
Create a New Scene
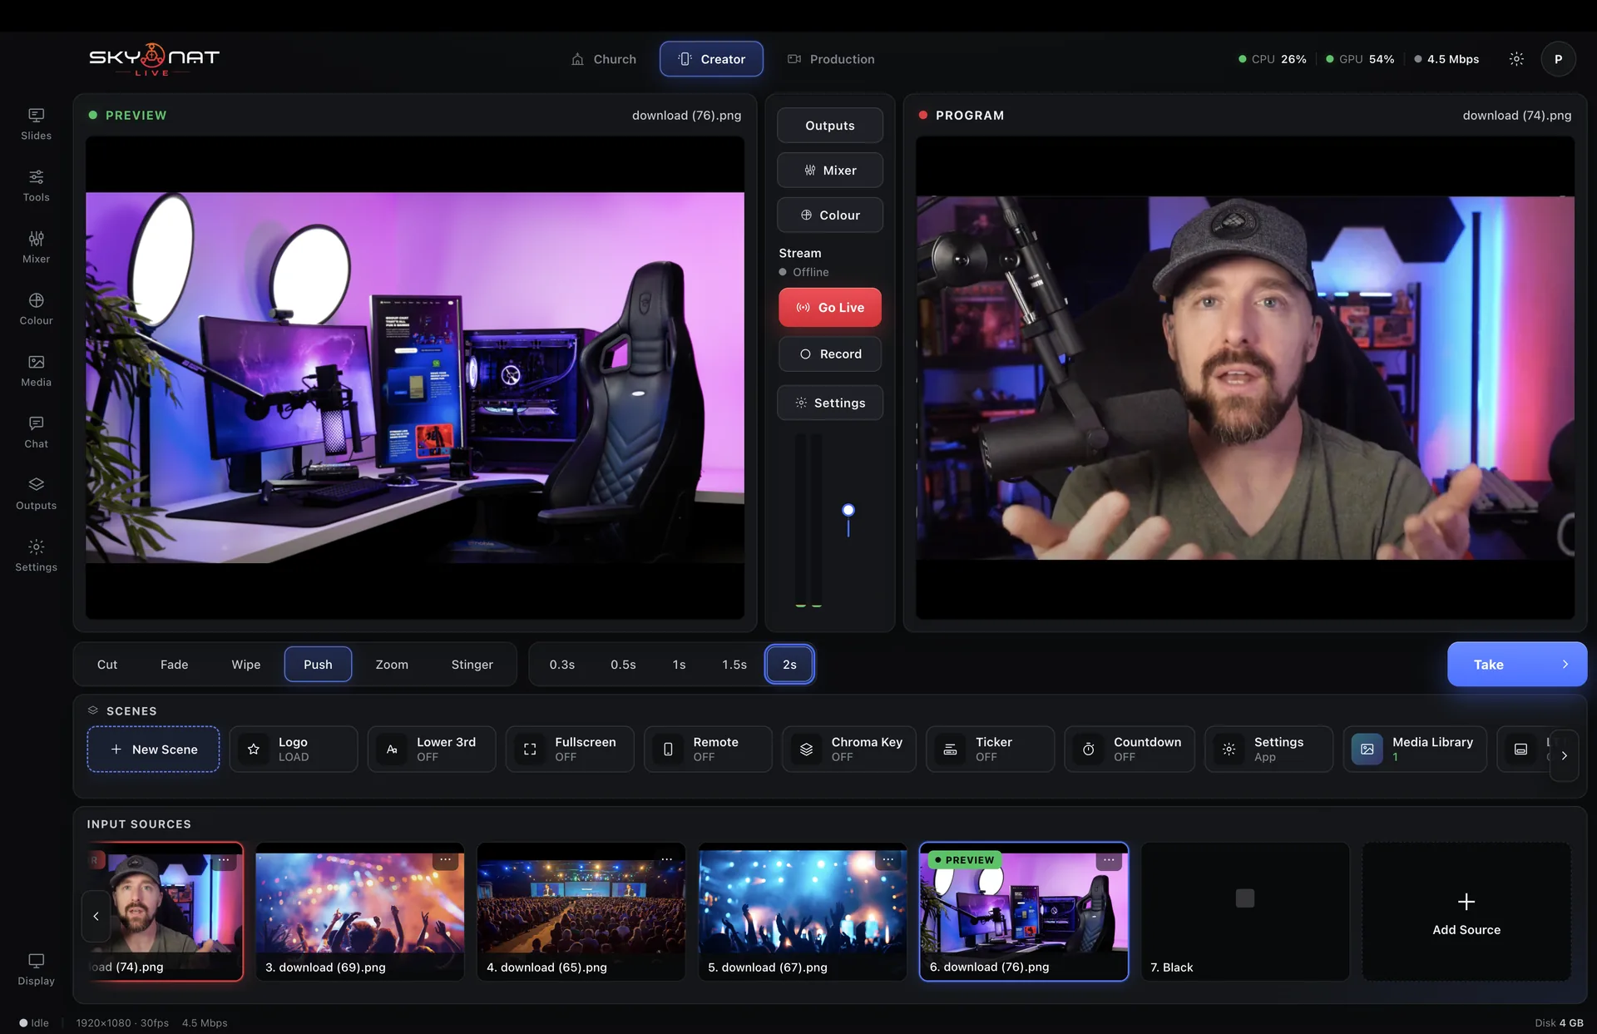pos(154,750)
